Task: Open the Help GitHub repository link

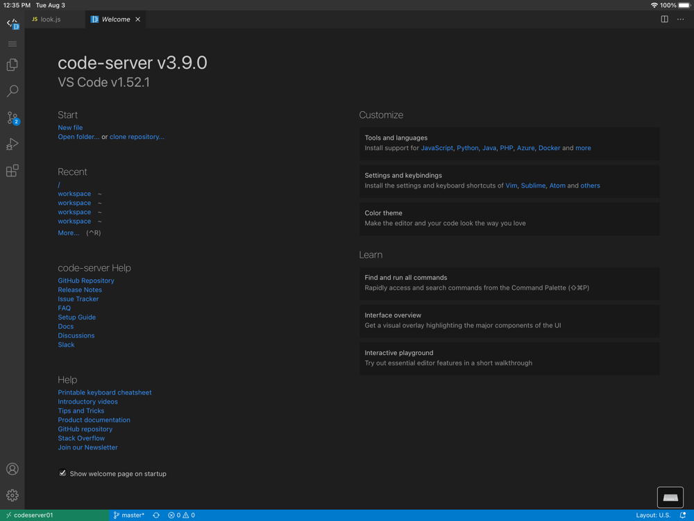Action: point(85,429)
